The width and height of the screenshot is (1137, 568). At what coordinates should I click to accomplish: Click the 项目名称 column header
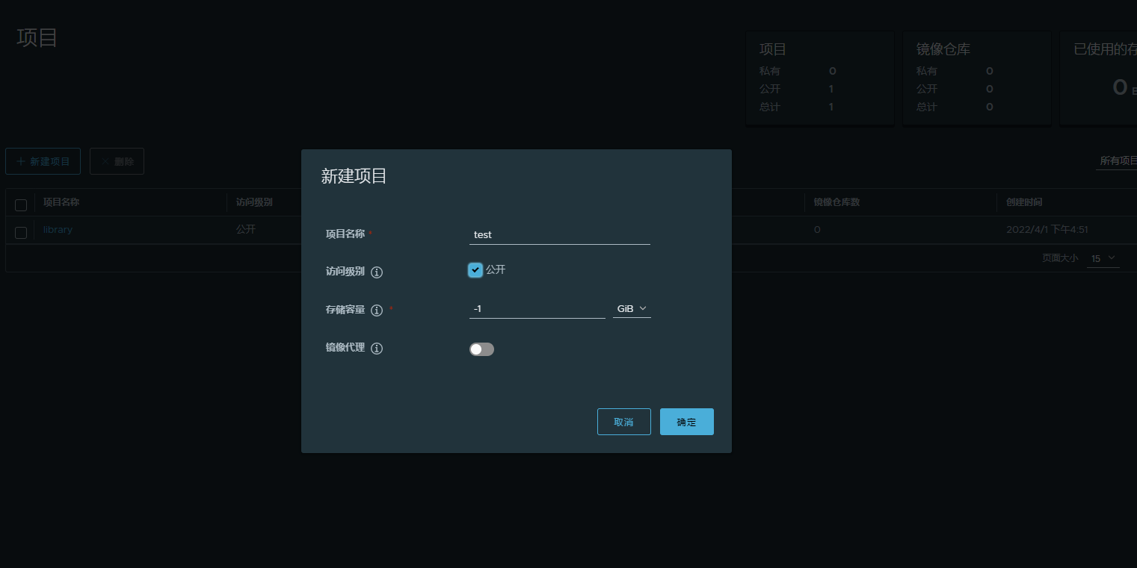[x=61, y=202]
